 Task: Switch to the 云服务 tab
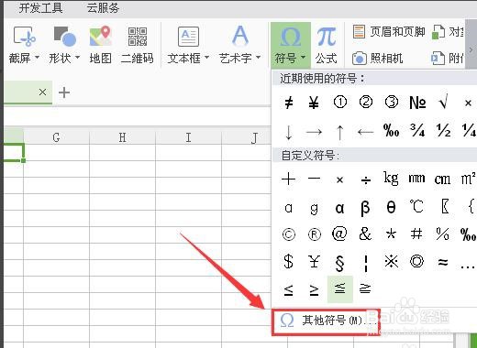click(x=103, y=8)
